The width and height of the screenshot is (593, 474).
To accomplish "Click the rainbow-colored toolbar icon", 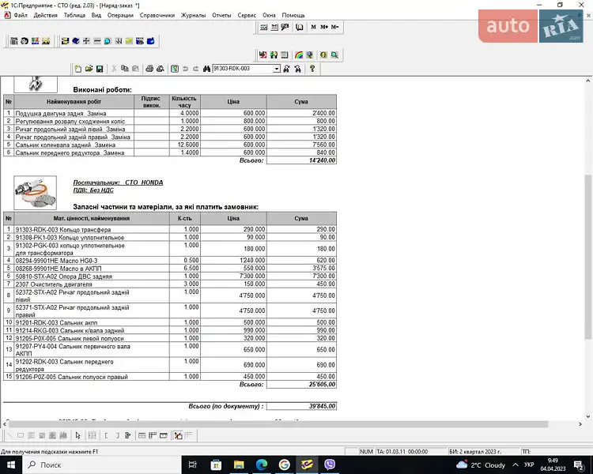I will 299,55.
